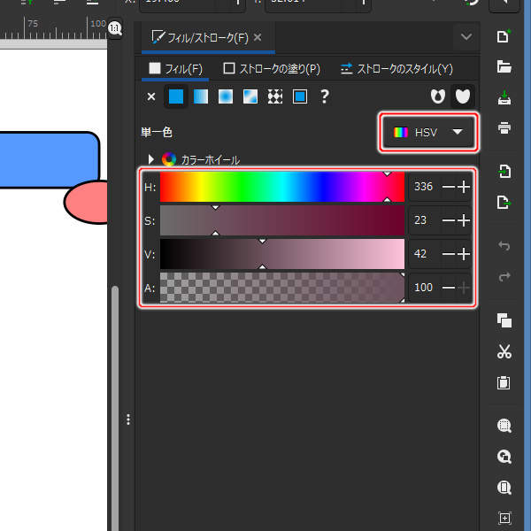Toggle the nonzero fill rule button
Image resolution: width=531 pixels, height=531 pixels.
tap(462, 96)
